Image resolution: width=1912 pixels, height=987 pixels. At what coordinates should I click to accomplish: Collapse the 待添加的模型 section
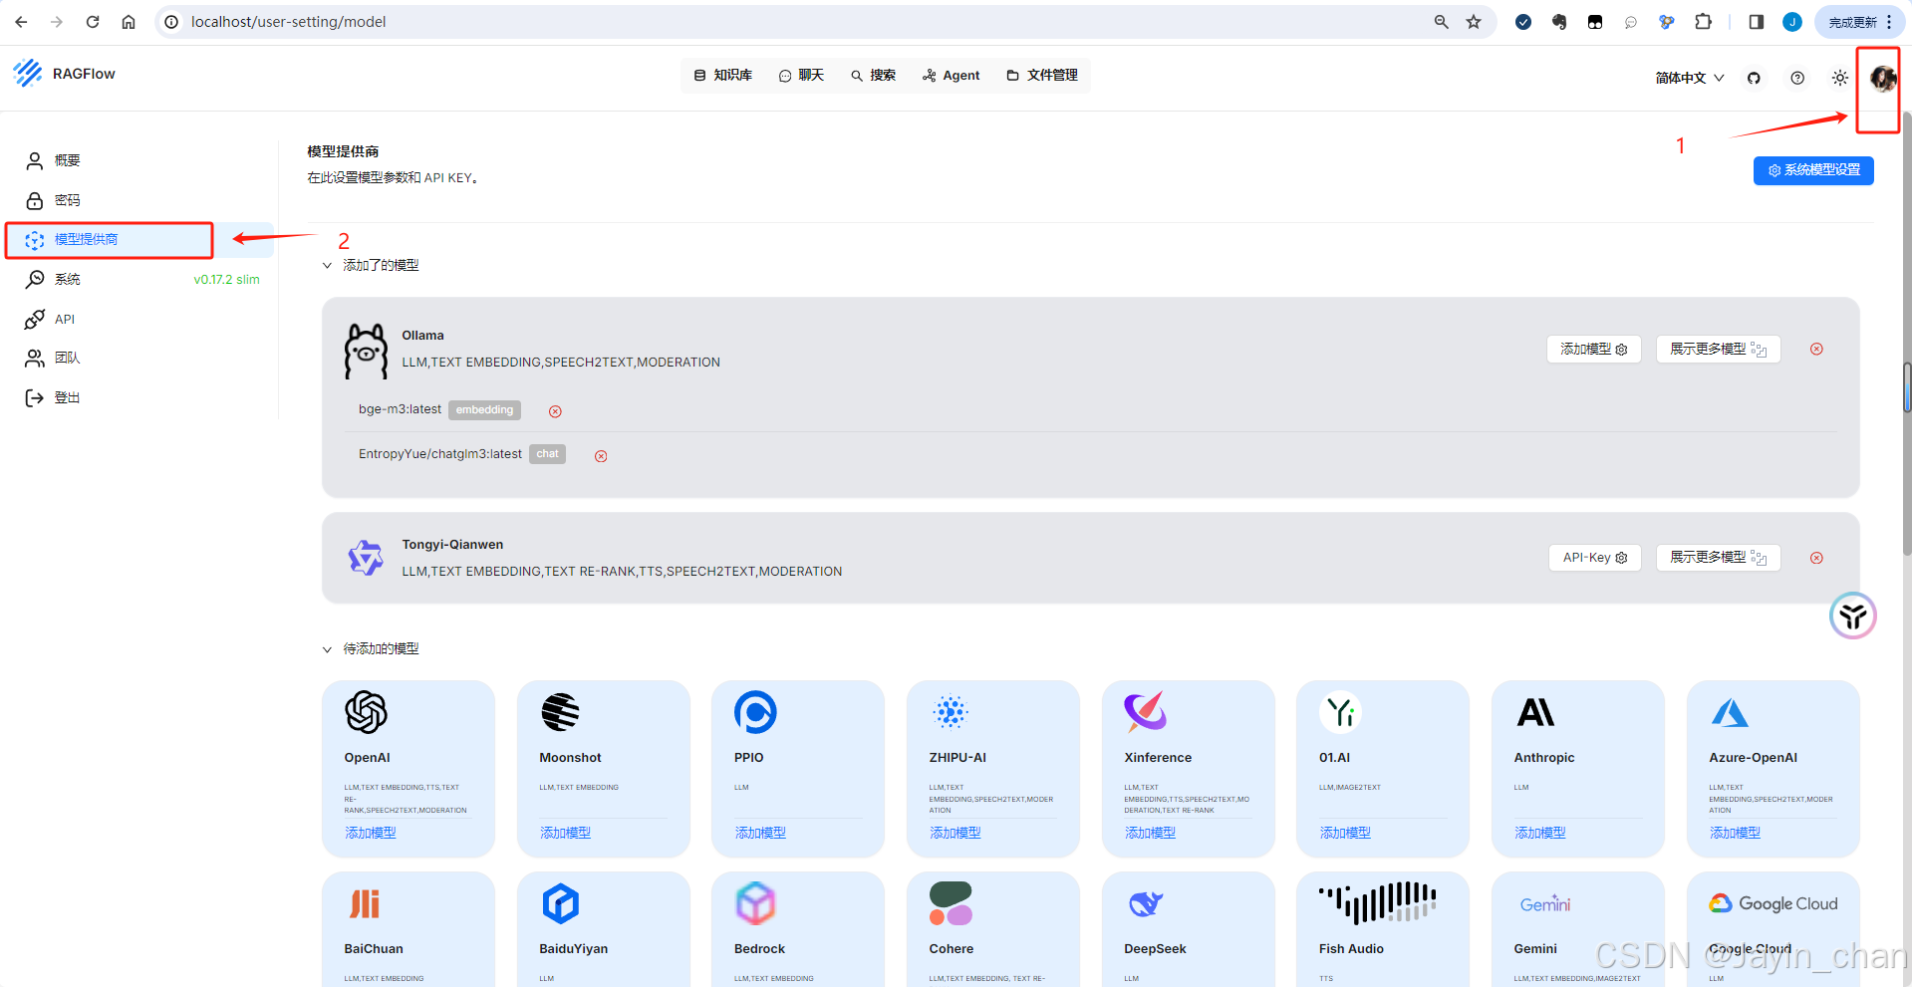(x=327, y=649)
